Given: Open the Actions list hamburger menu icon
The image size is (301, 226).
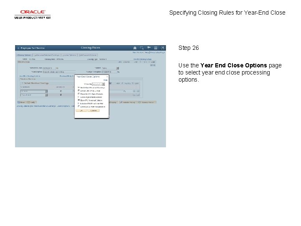Looking at the screenshot, I should tap(156, 48).
